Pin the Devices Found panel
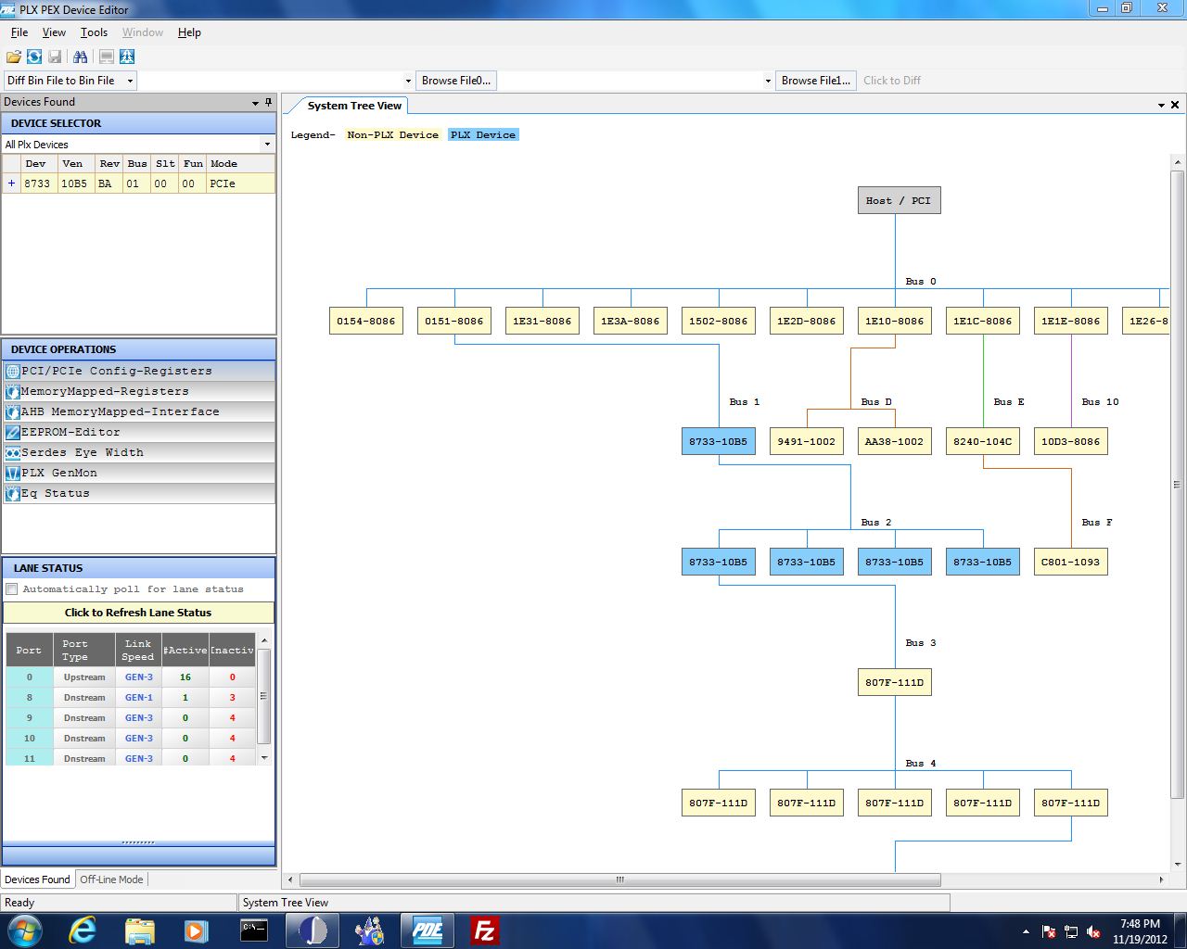Screen dimensions: 1187x949 (x=268, y=102)
